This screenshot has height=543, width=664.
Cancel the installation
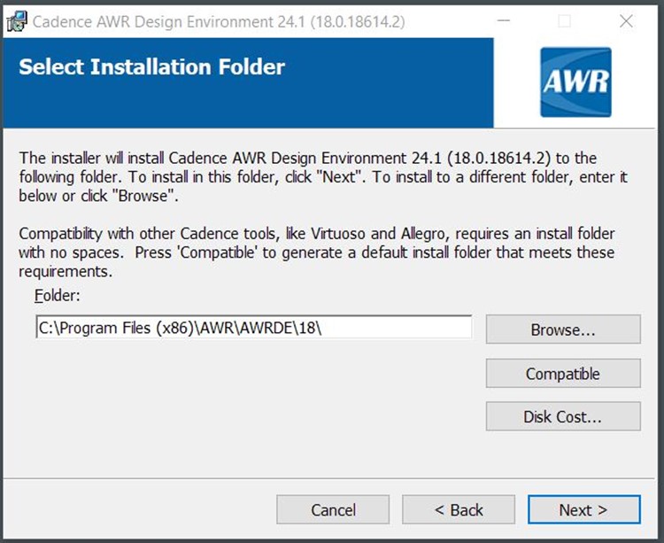pyautogui.click(x=333, y=509)
